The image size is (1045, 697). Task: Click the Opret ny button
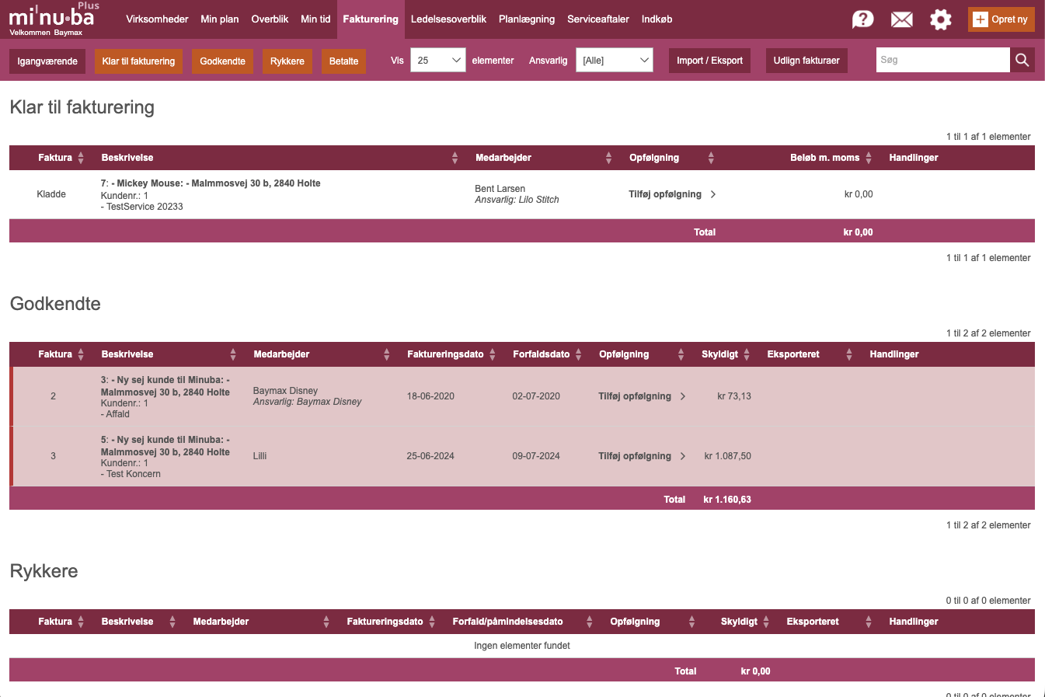point(1001,19)
